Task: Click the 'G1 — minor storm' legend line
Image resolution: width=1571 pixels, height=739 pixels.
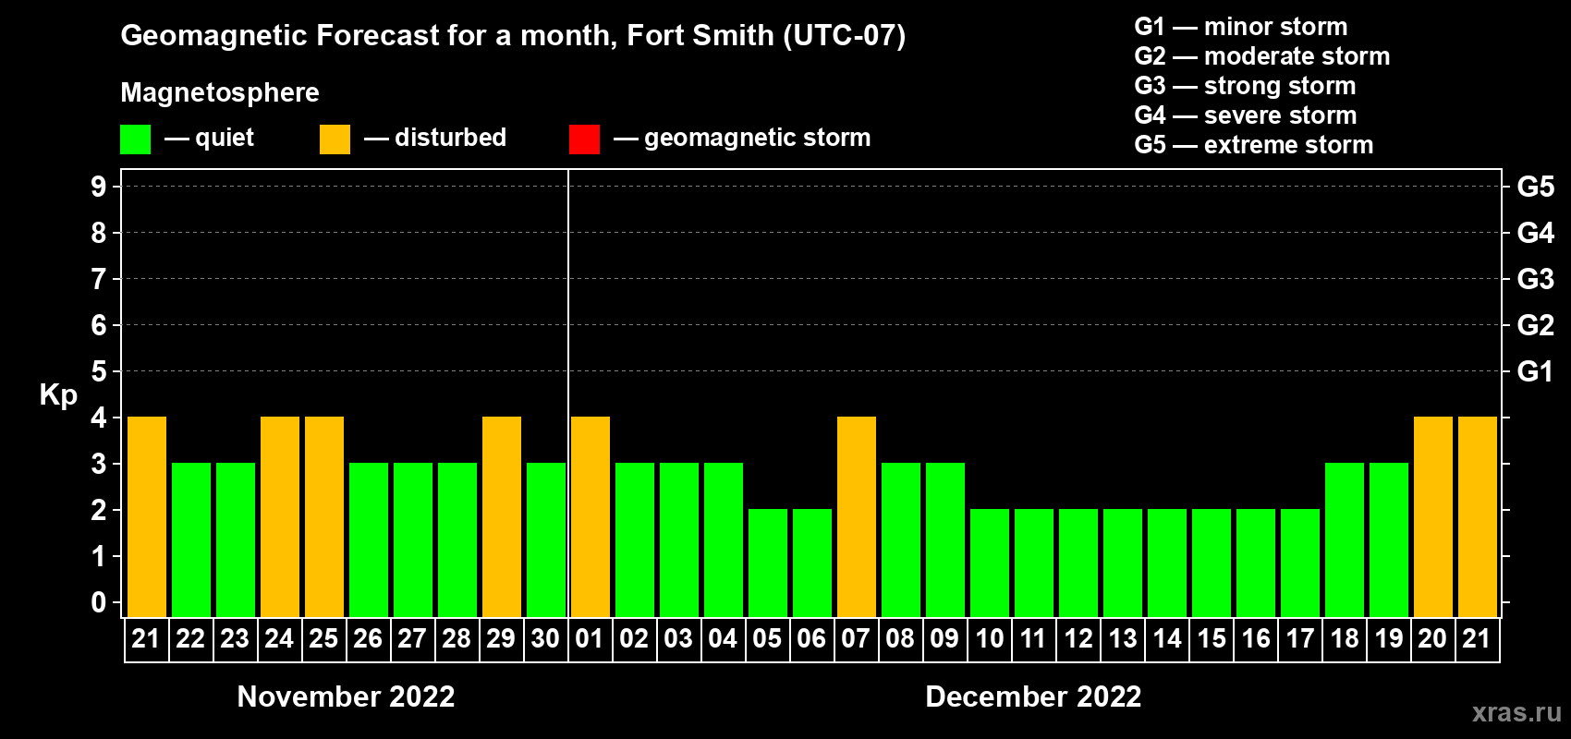Action: [x=1241, y=27]
